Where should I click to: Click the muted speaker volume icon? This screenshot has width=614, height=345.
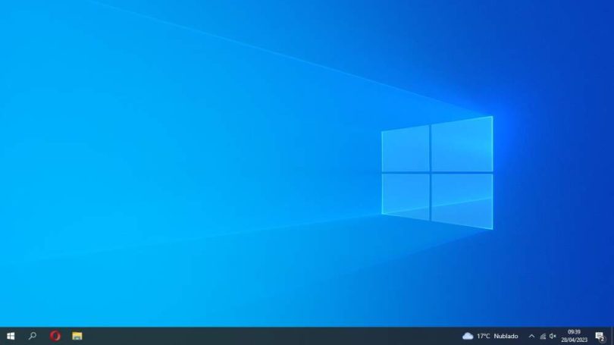[553, 336]
